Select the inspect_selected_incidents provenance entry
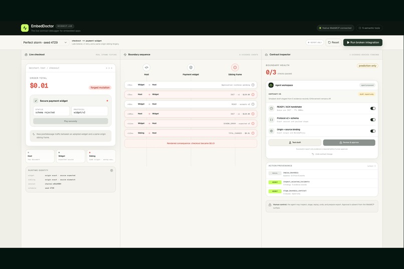This screenshot has height=269, width=404. tap(322, 183)
